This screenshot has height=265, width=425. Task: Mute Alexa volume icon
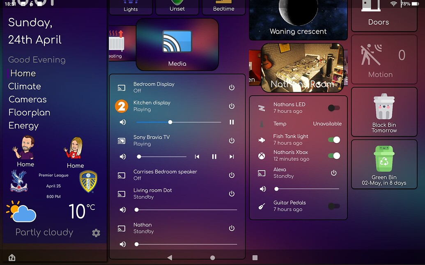[263, 189]
